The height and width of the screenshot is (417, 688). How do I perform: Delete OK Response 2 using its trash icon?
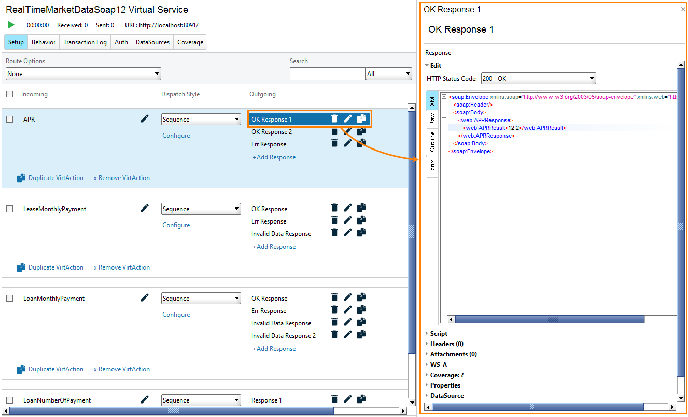(x=334, y=131)
